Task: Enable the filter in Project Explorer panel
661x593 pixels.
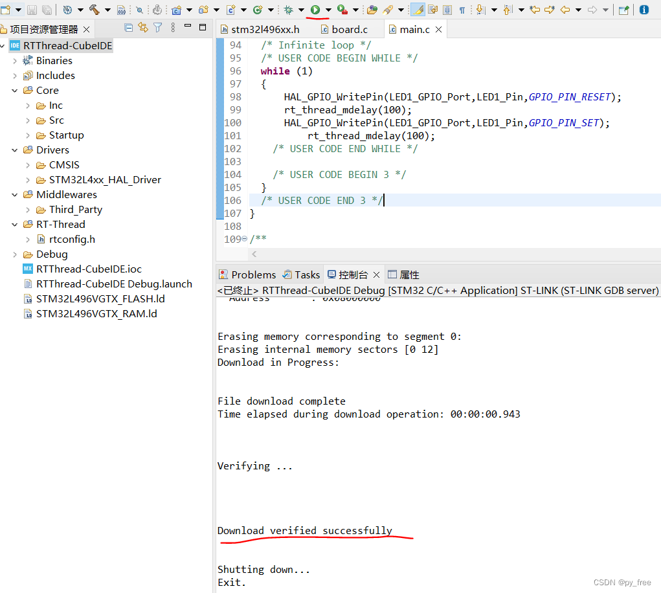Action: [x=158, y=27]
